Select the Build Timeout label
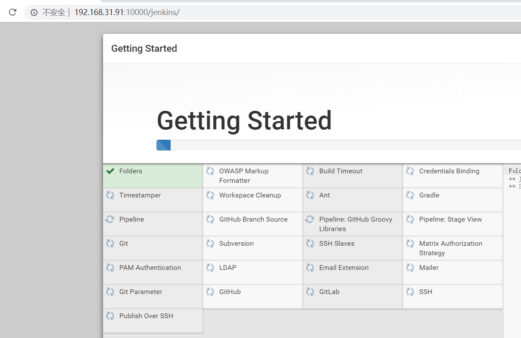 click(341, 171)
